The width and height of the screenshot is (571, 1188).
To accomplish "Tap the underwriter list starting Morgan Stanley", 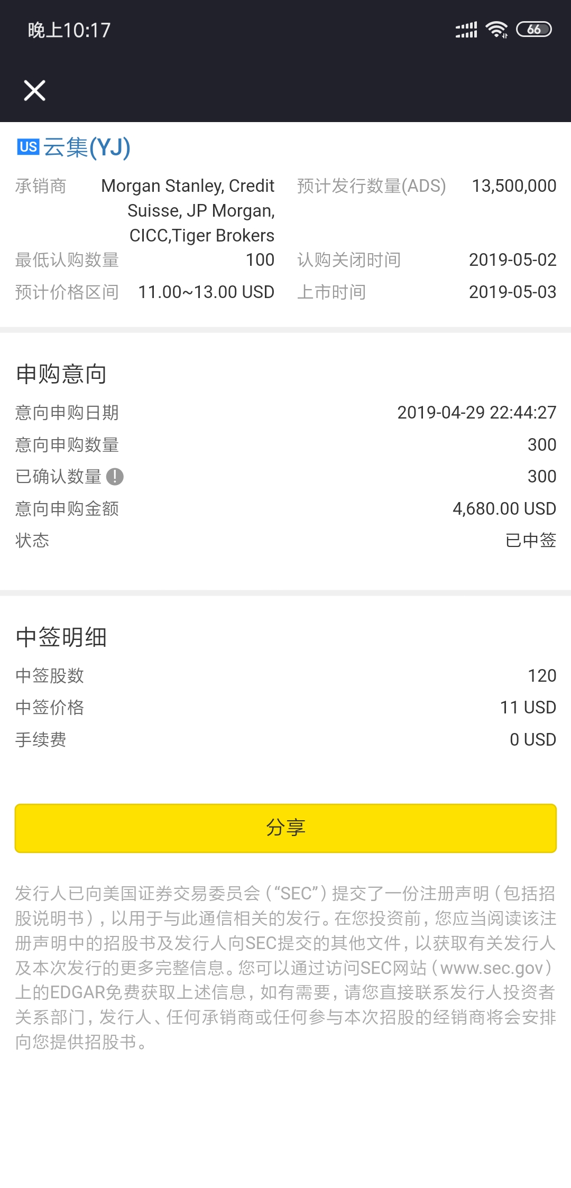I will click(x=188, y=210).
